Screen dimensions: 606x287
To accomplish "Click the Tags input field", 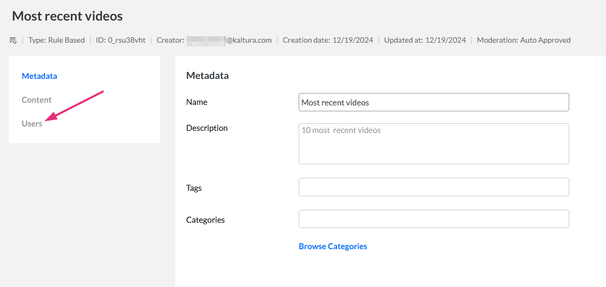I will click(x=433, y=187).
